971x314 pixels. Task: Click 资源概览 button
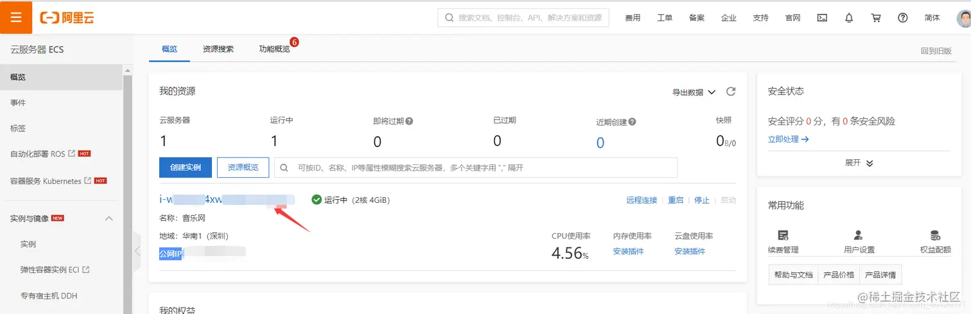[243, 168]
